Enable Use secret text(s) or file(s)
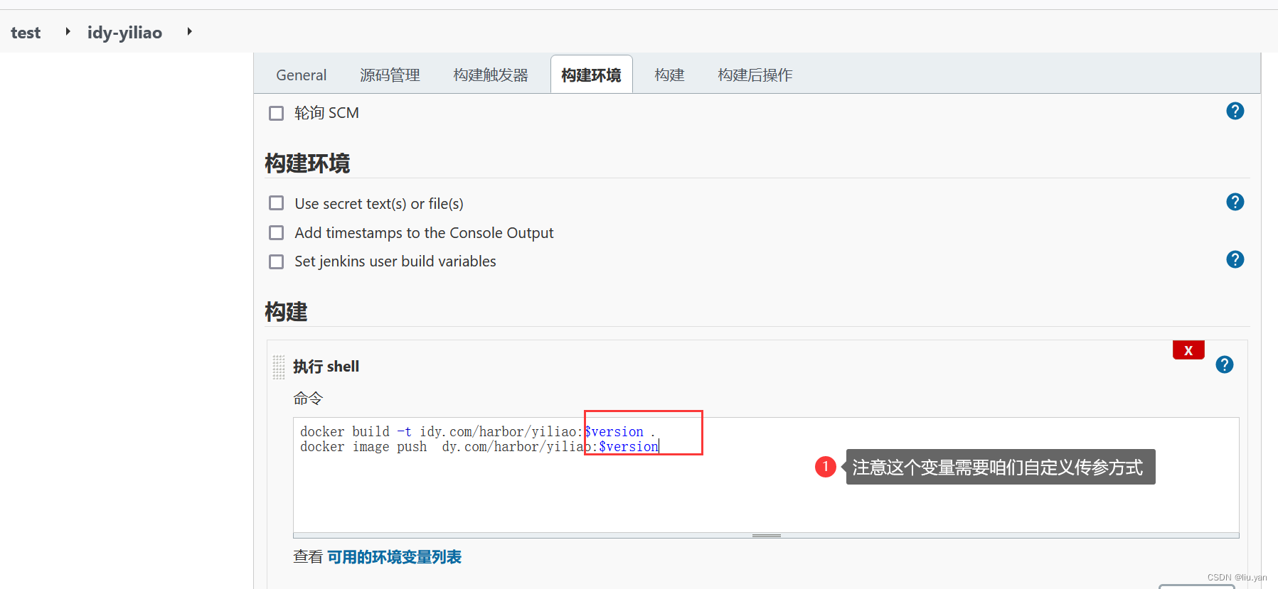Image resolution: width=1278 pixels, height=589 pixels. click(x=276, y=203)
